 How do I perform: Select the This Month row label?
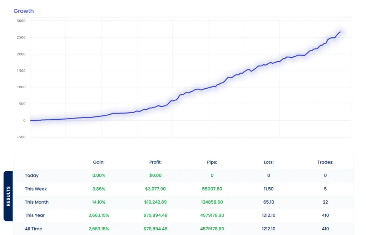[x=37, y=202]
